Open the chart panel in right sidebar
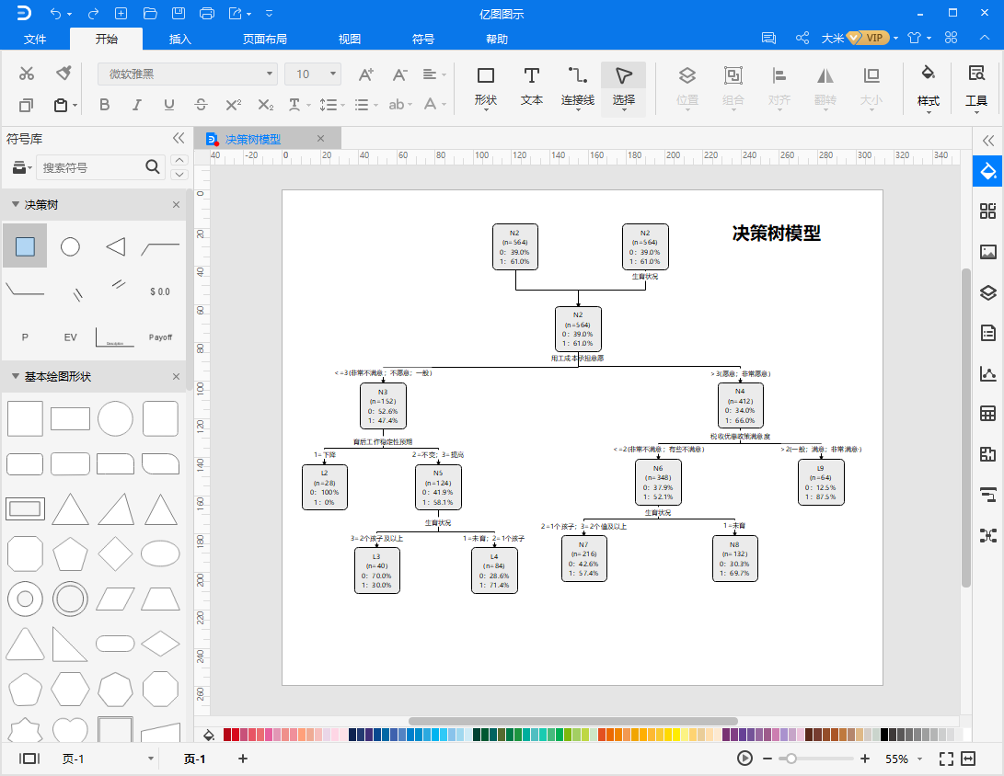 988,373
